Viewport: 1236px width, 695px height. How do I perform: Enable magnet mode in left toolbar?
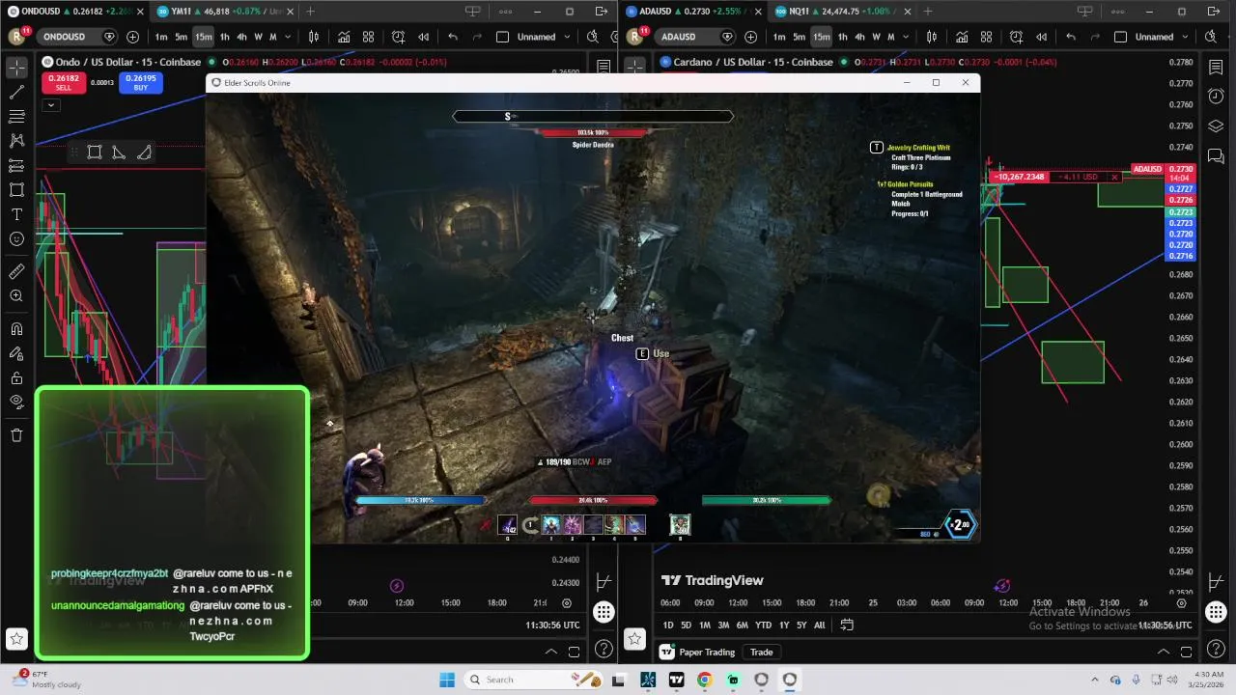pyautogui.click(x=16, y=329)
